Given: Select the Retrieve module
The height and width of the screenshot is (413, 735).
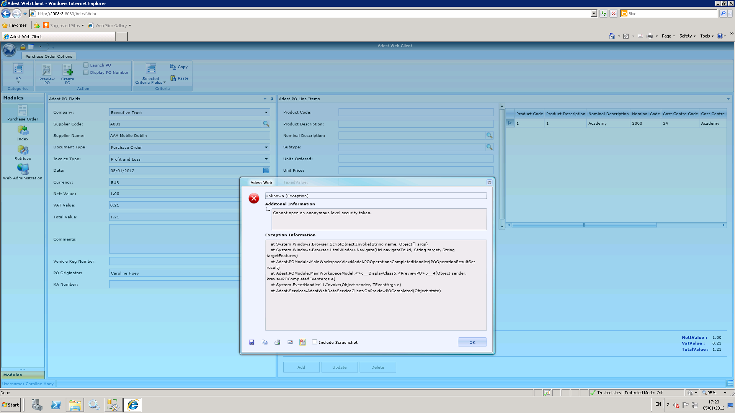Looking at the screenshot, I should pyautogui.click(x=23, y=152).
